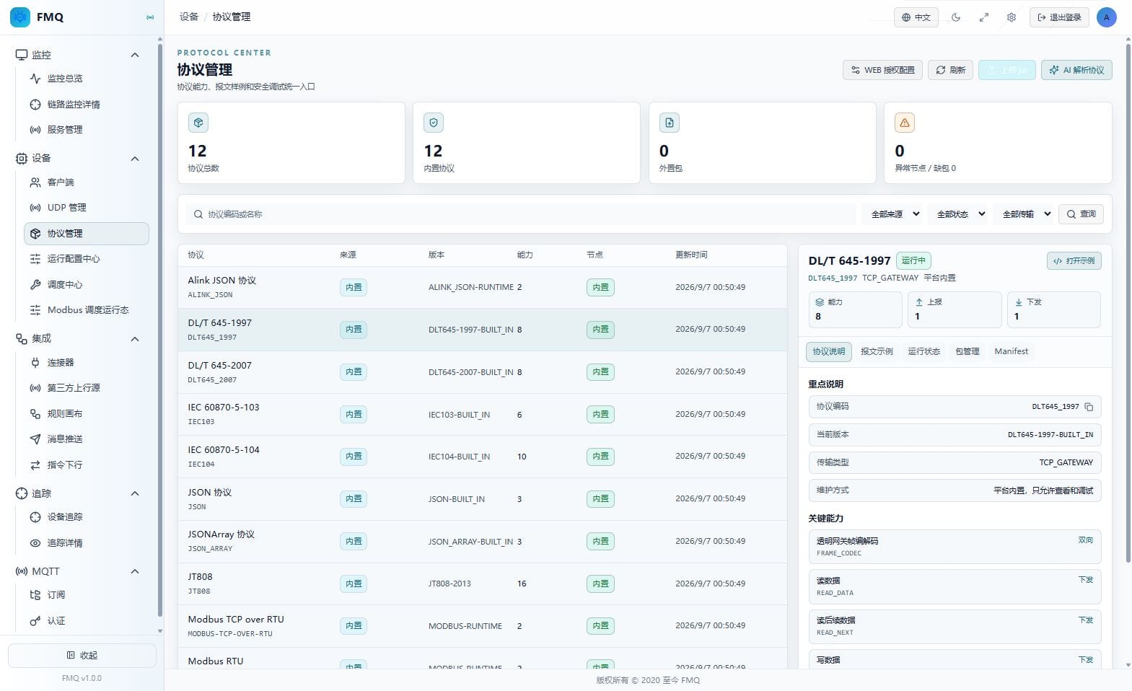Click the 查询 search button
The width and height of the screenshot is (1132, 691).
pyautogui.click(x=1081, y=214)
